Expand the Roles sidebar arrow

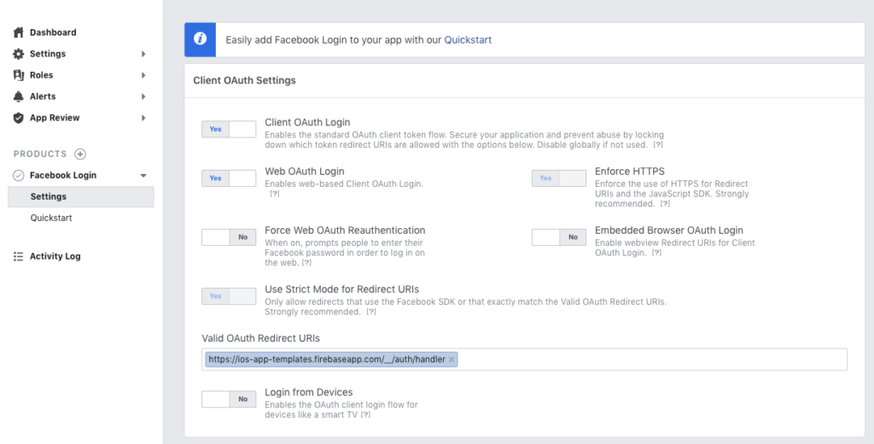143,75
